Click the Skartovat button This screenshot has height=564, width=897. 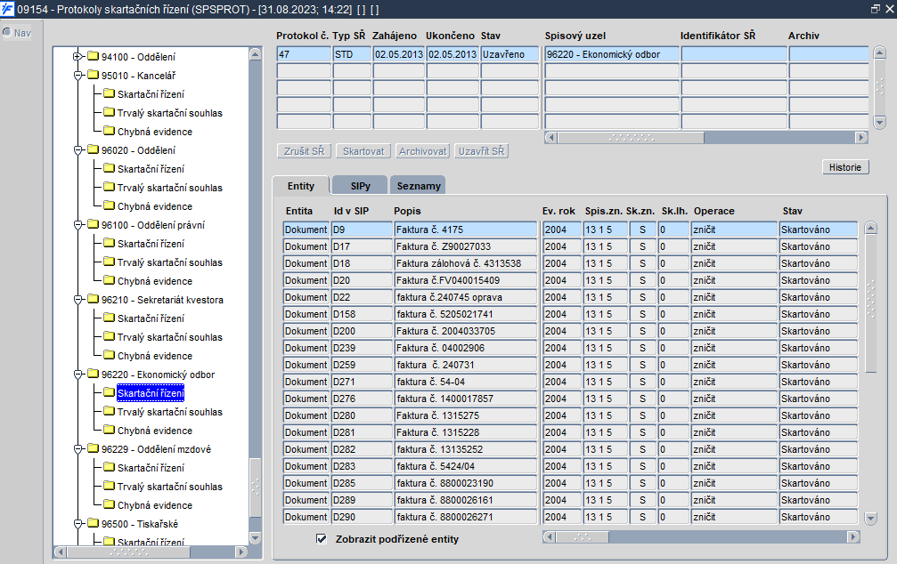(x=363, y=151)
